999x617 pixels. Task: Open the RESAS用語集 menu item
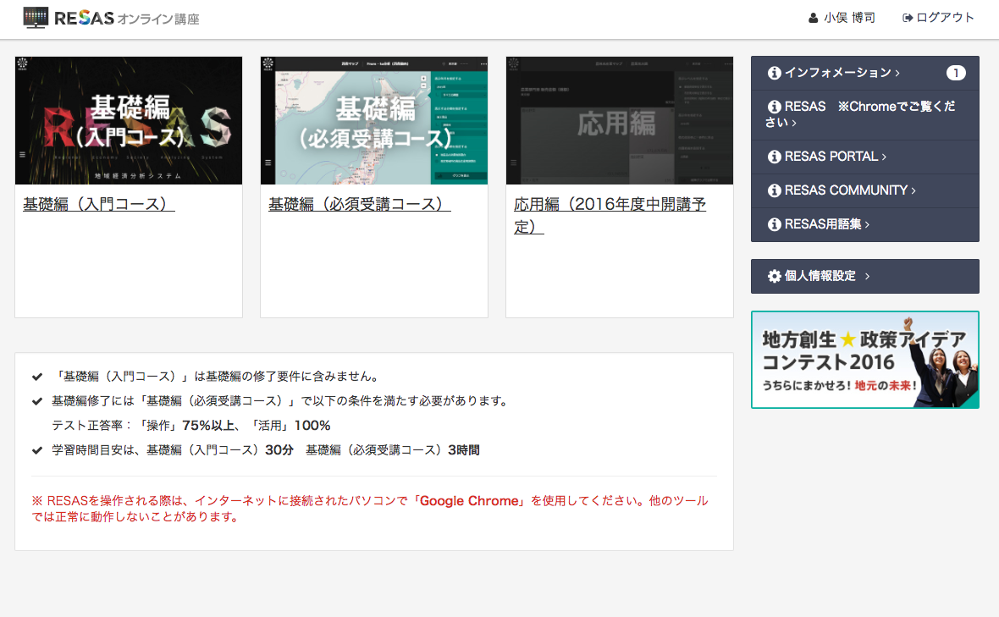click(864, 224)
